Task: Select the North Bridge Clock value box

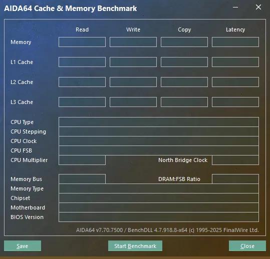Action: point(235,160)
